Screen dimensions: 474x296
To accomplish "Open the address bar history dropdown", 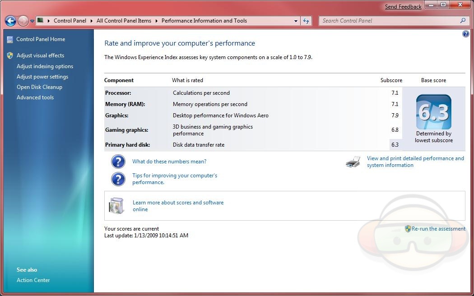I will coord(296,21).
